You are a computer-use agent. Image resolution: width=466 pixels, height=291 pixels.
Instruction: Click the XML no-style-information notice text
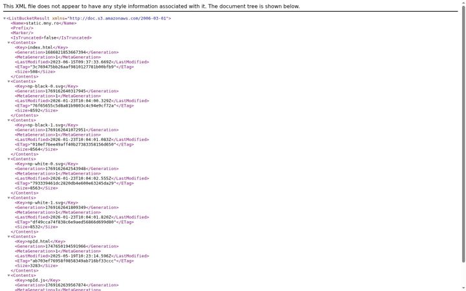151,6
